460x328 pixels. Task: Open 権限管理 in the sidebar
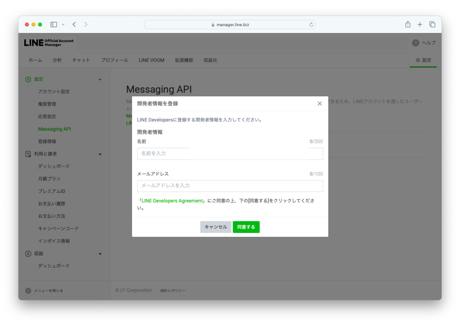pos(47,104)
